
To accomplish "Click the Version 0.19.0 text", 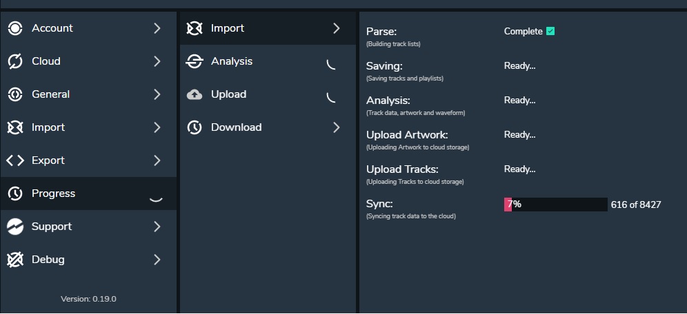I will tap(88, 299).
